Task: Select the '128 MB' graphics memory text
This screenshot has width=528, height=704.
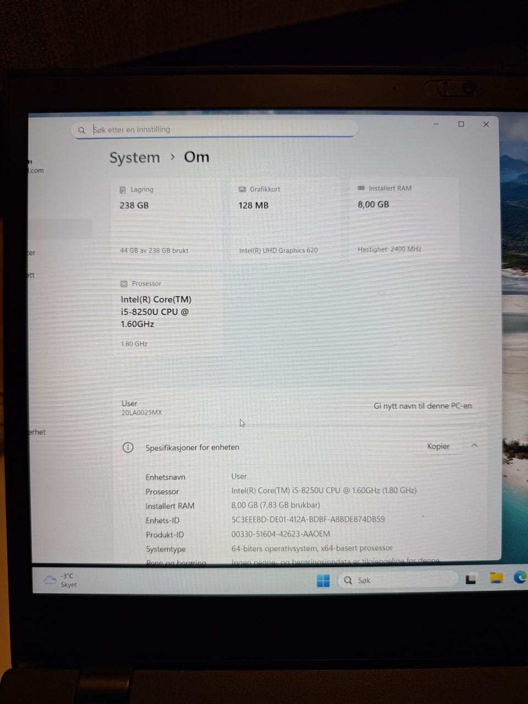Action: [254, 205]
